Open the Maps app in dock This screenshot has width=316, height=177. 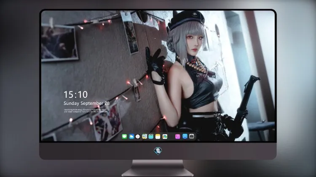point(145,137)
